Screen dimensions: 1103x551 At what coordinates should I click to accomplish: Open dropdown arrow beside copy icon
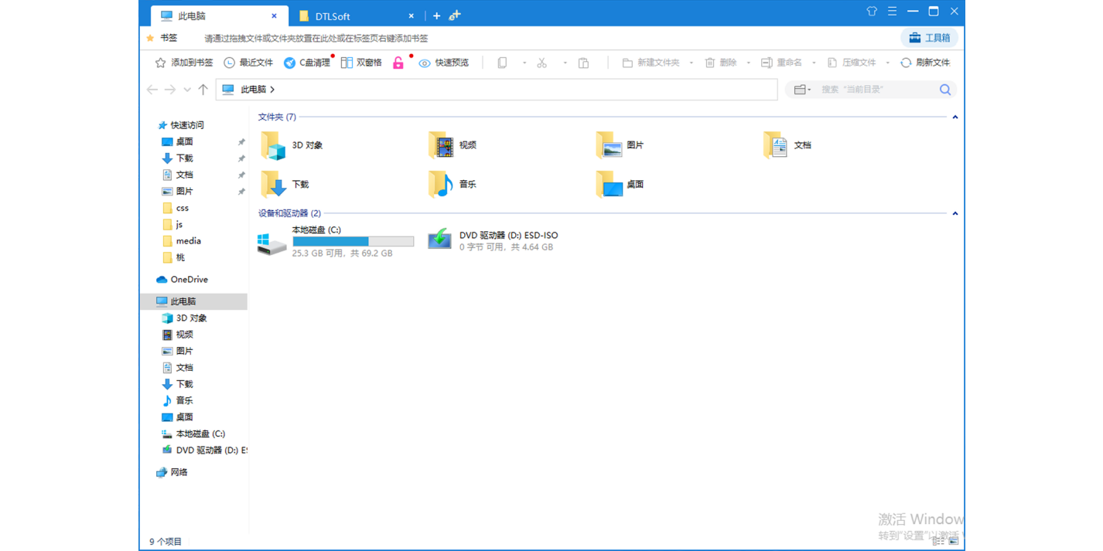pos(524,63)
